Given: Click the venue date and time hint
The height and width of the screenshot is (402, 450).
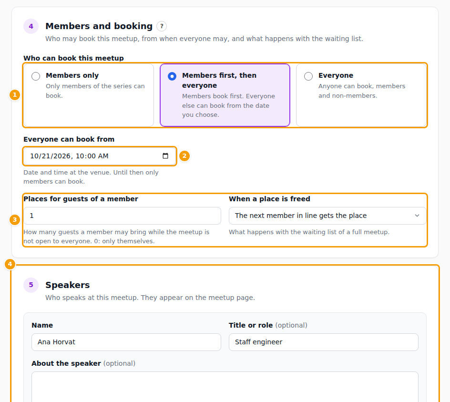Looking at the screenshot, I should click(x=91, y=177).
